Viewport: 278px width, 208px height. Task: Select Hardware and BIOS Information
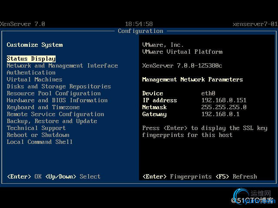point(57,100)
